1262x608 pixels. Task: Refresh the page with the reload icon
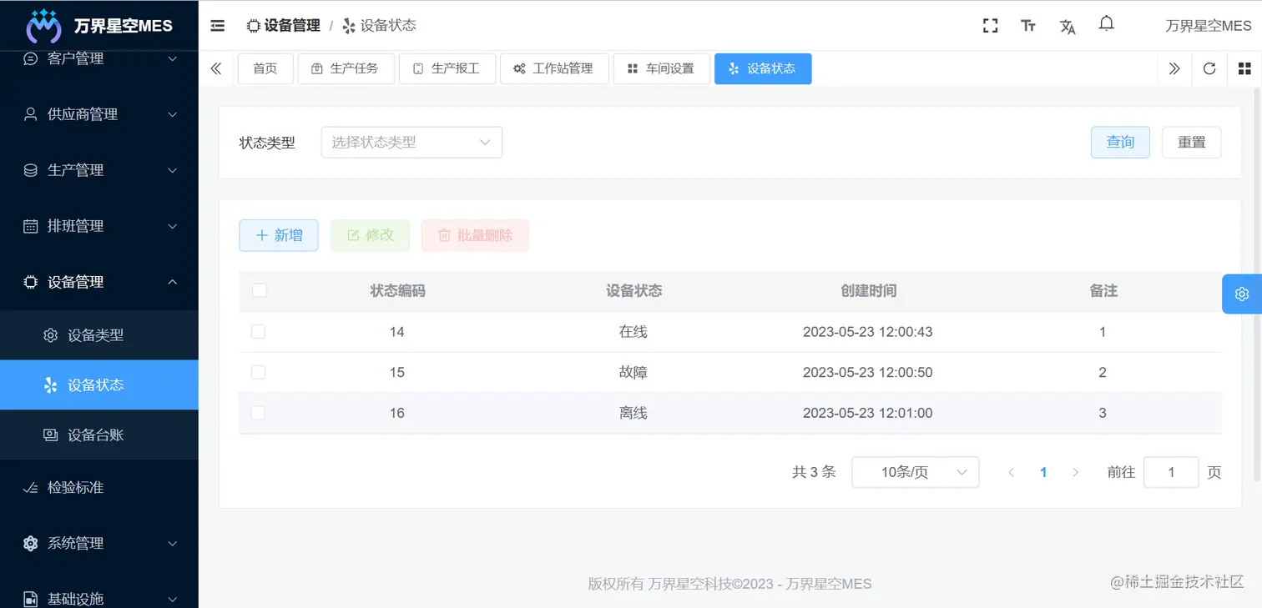point(1209,68)
